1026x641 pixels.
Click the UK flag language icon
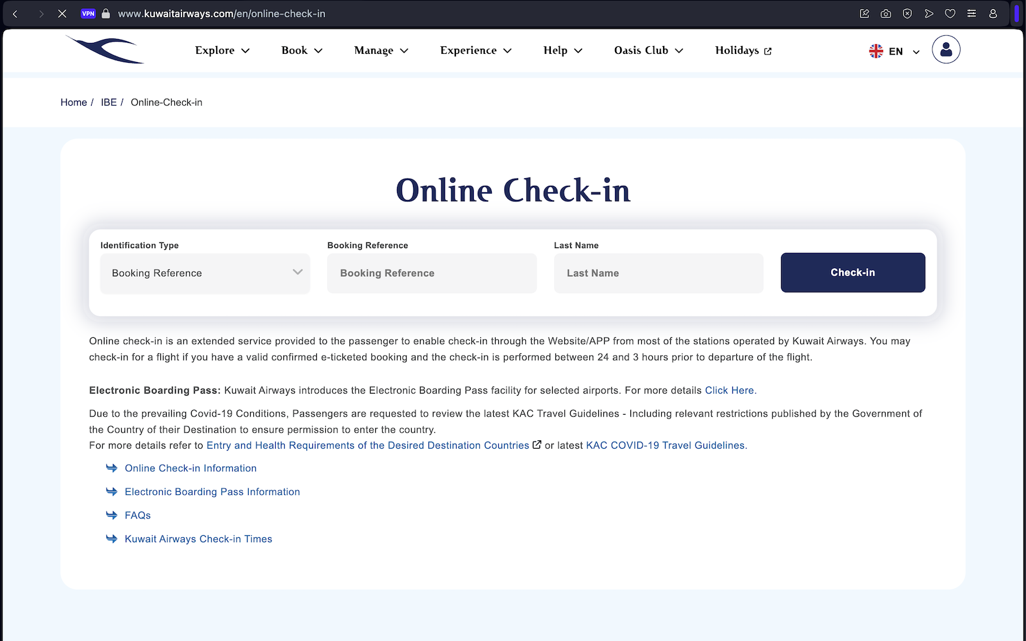[x=876, y=51]
